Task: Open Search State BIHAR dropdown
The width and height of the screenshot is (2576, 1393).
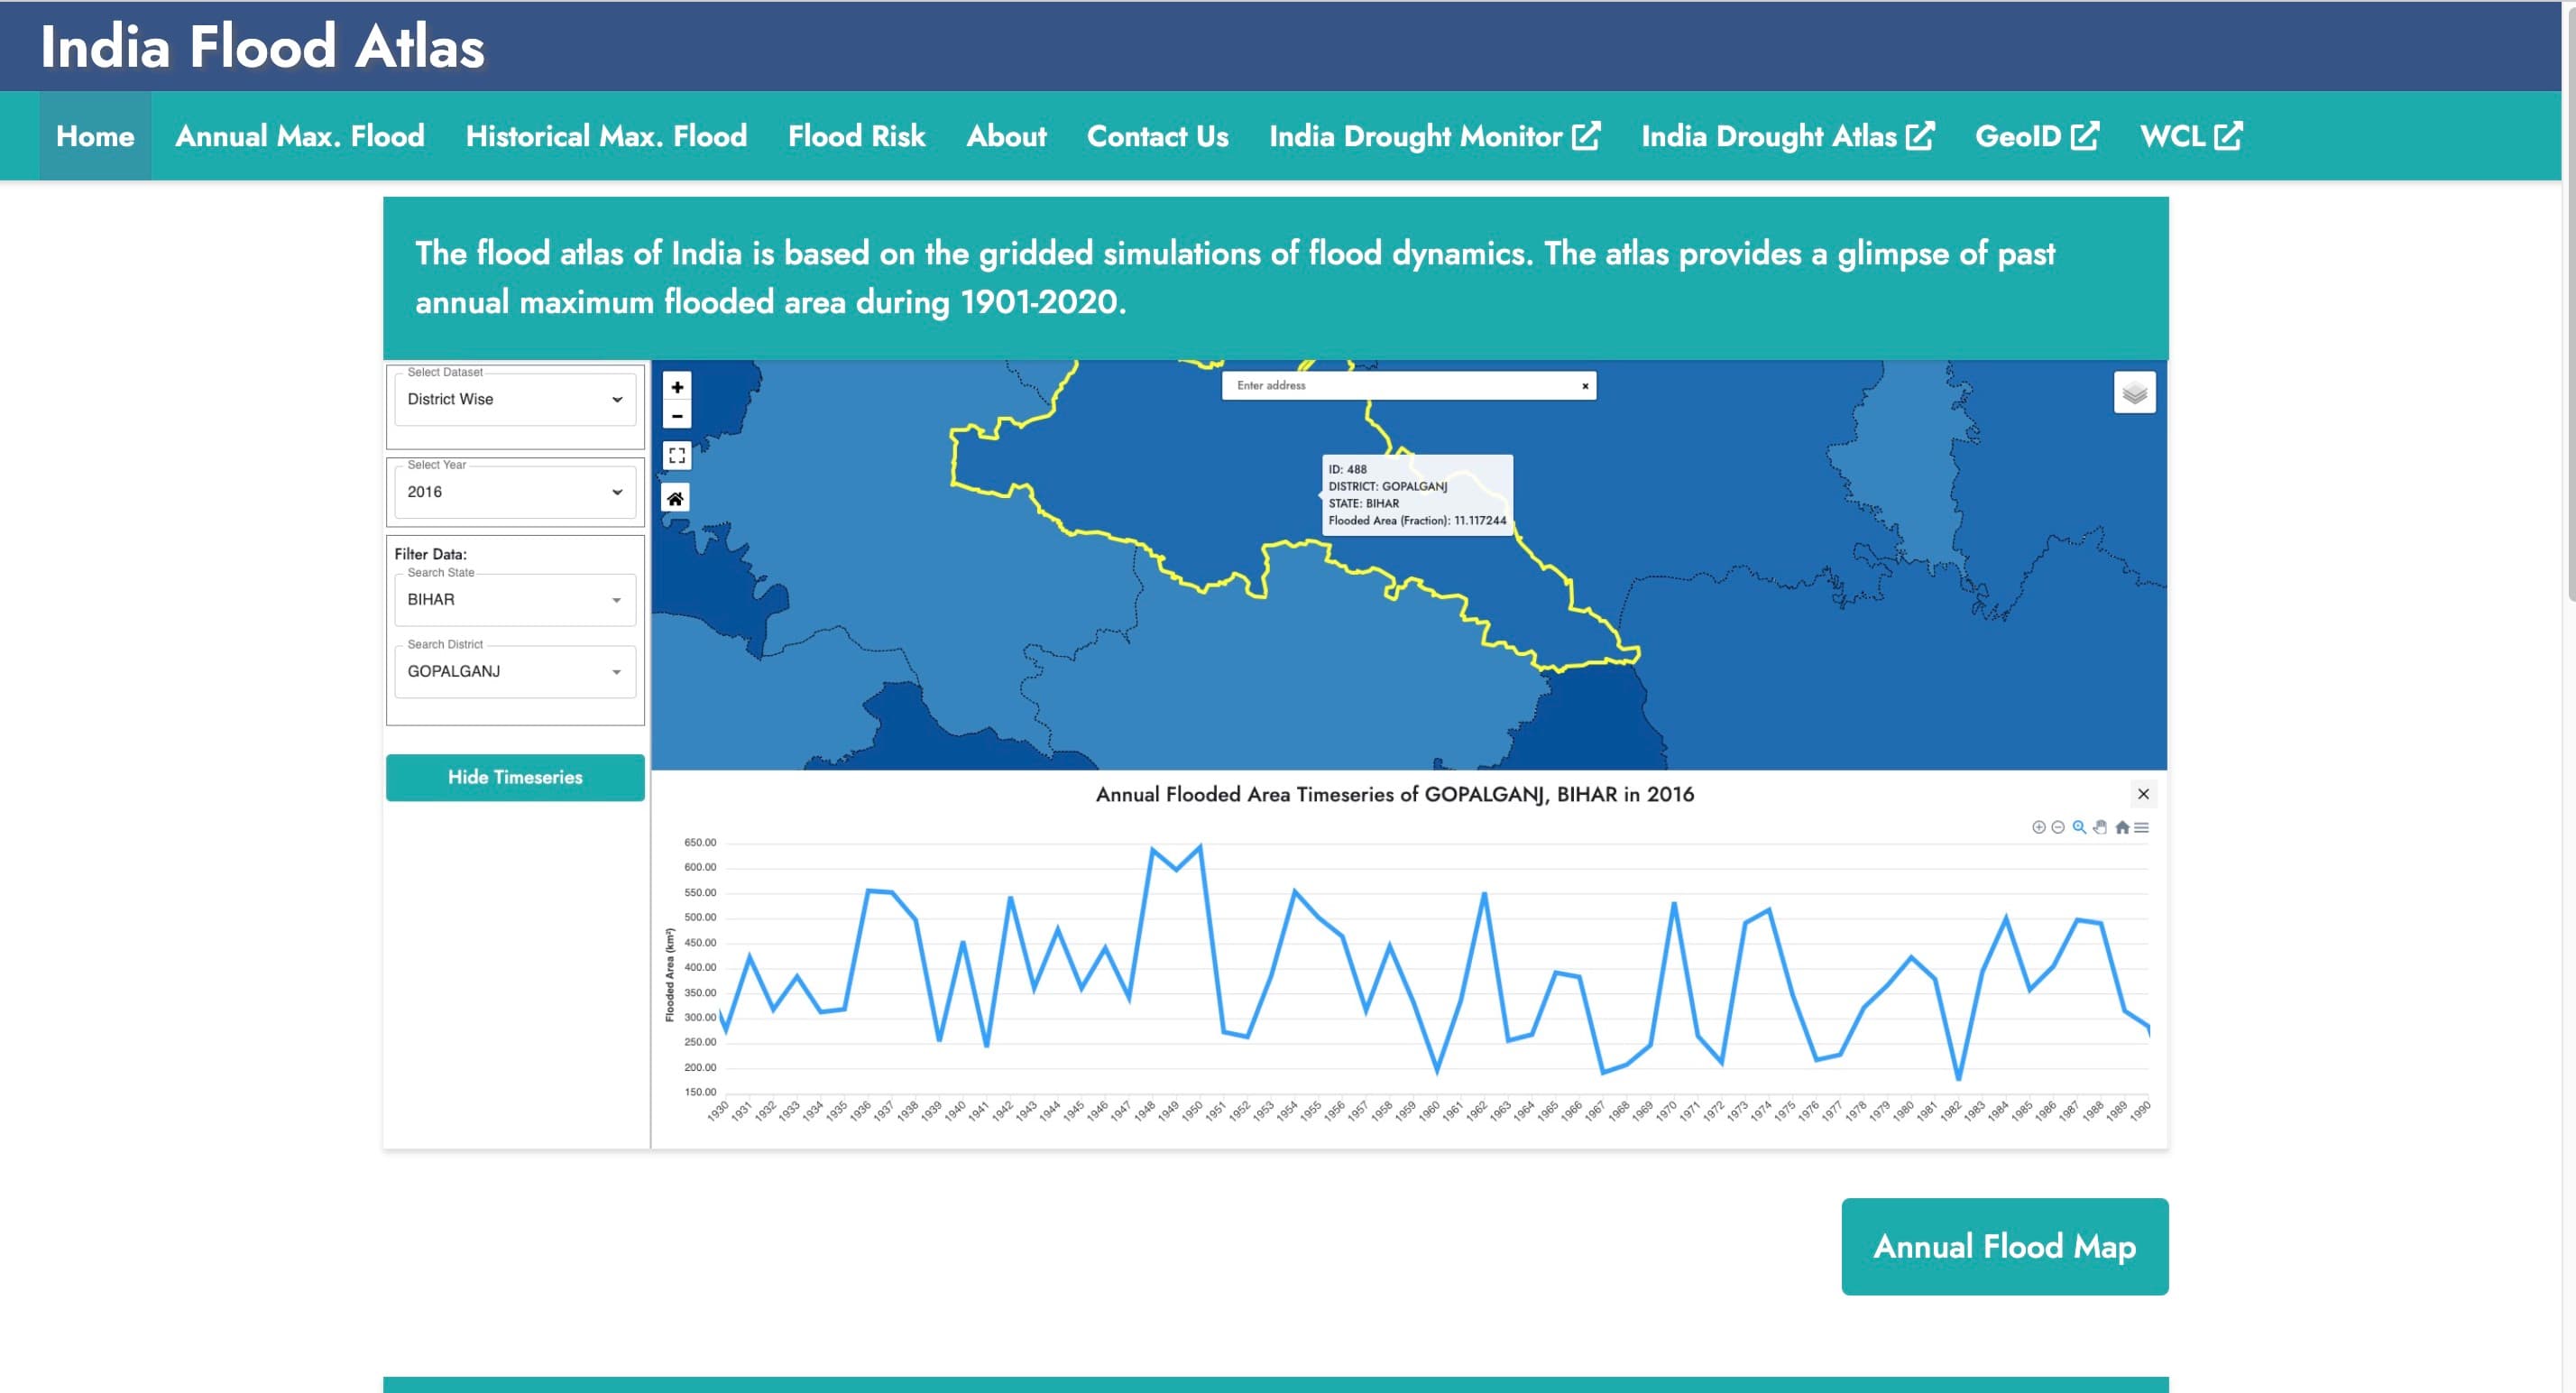Action: point(515,600)
